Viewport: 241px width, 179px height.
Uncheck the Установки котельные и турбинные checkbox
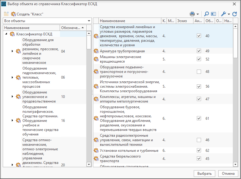pyautogui.click(x=199, y=150)
